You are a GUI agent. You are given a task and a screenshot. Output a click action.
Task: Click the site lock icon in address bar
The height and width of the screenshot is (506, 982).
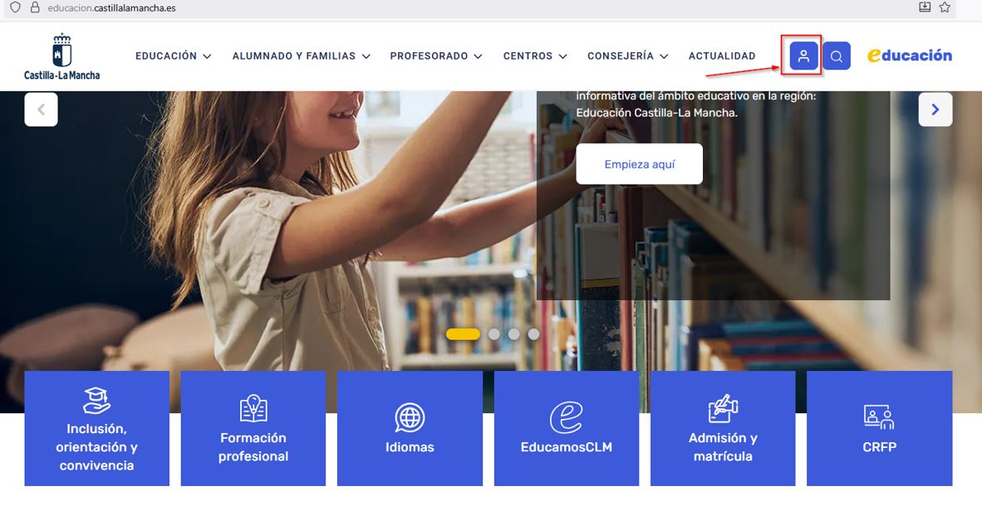35,7
